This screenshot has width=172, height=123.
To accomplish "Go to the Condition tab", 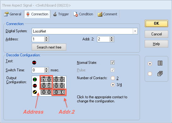I will coord(83,14).
